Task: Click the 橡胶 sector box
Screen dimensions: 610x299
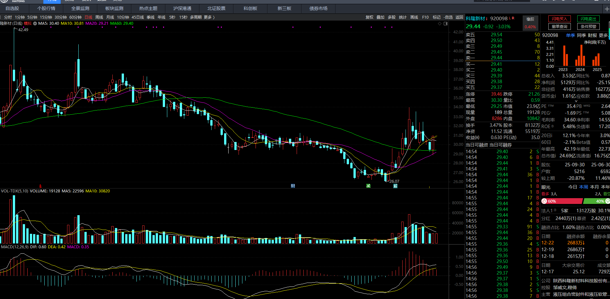Action: [x=530, y=19]
